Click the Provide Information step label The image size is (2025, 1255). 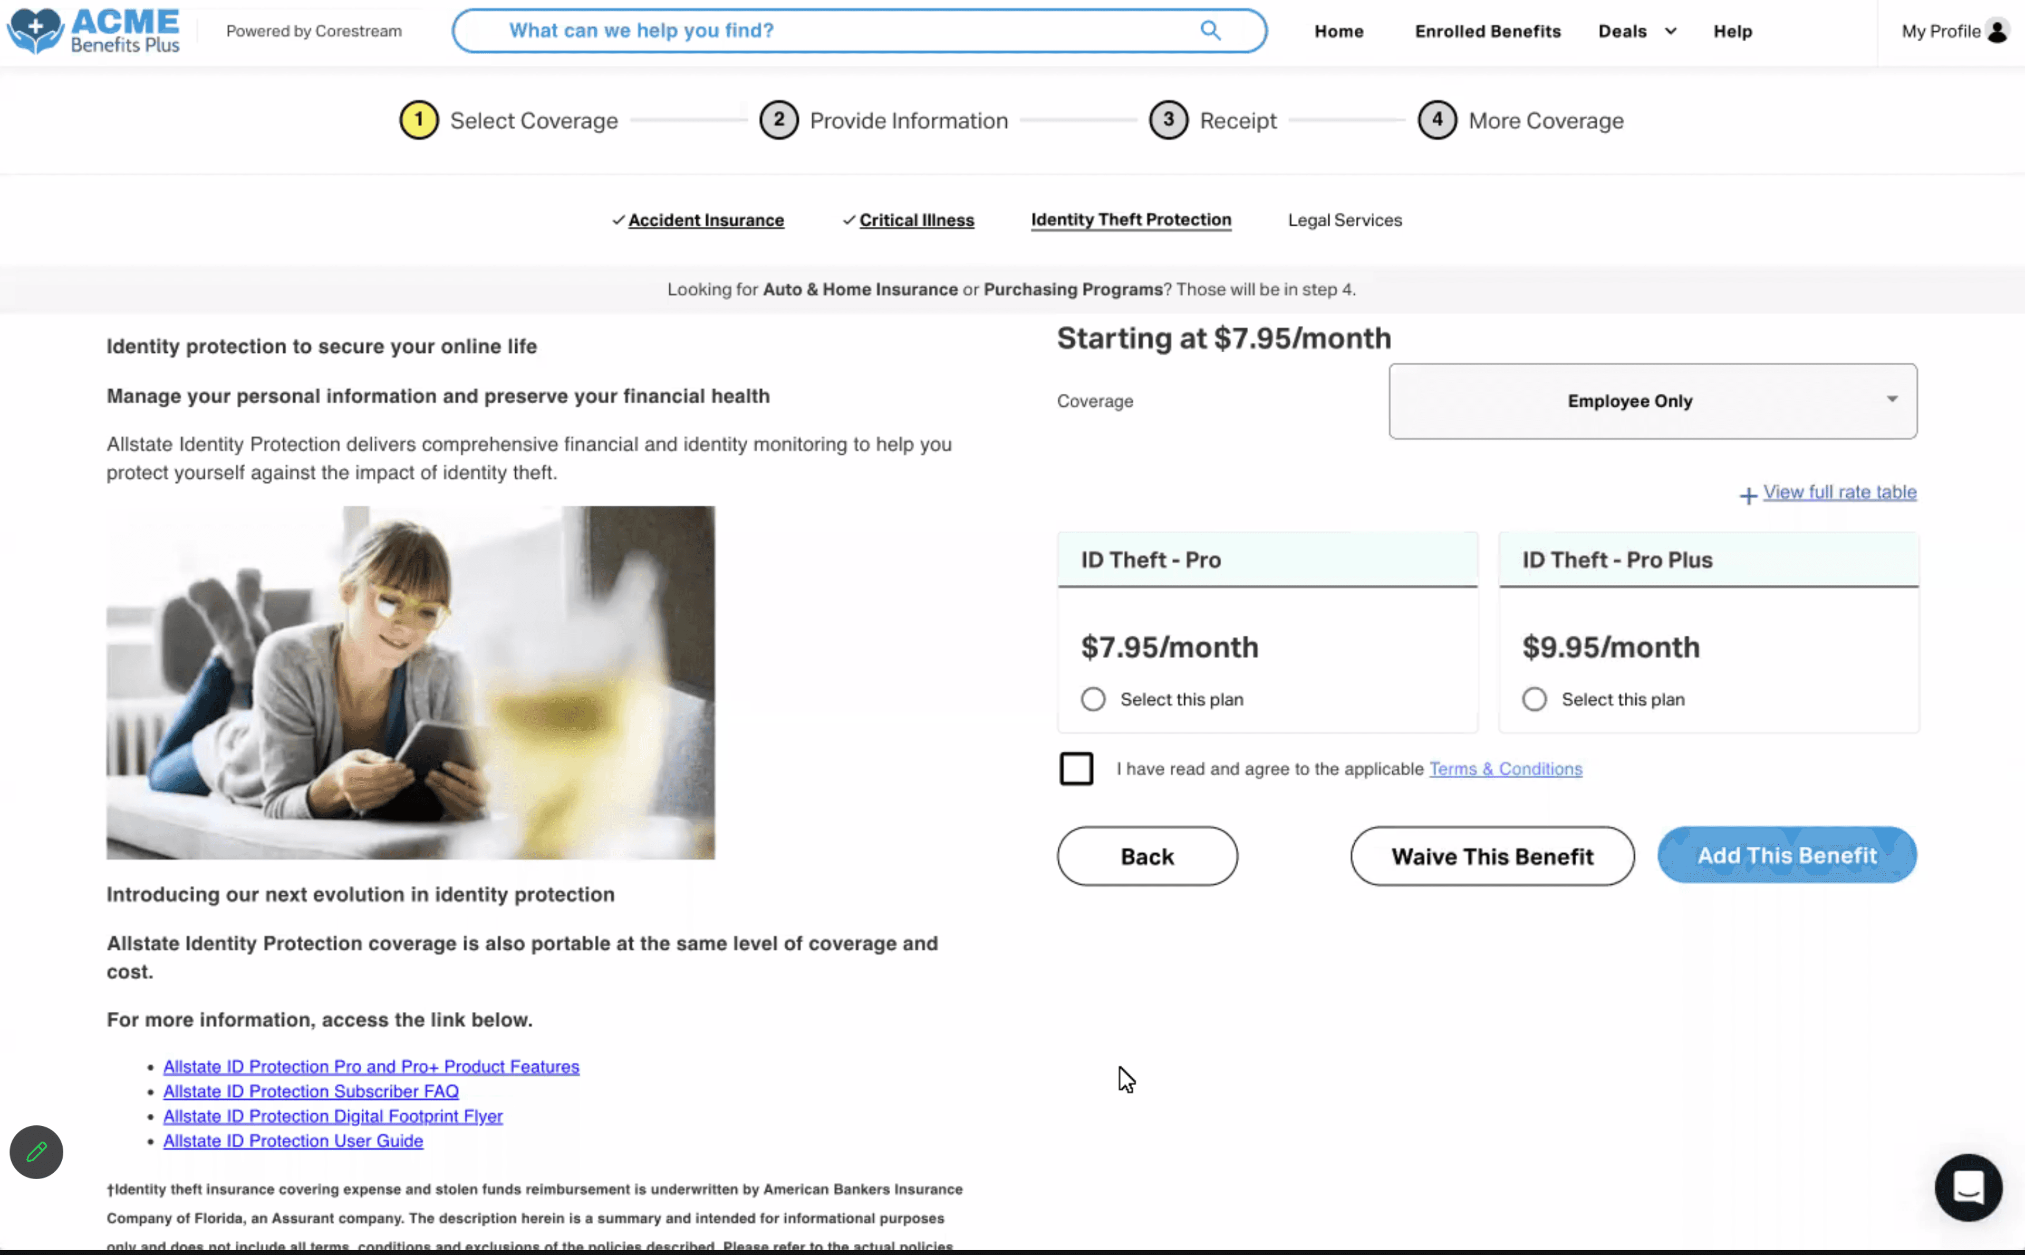click(x=909, y=121)
